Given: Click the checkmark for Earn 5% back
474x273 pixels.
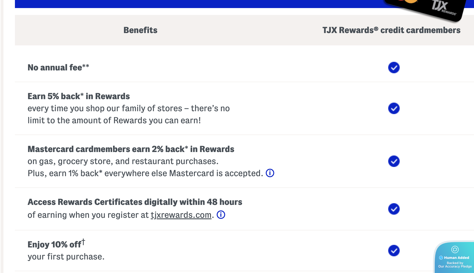Looking at the screenshot, I should tap(394, 108).
